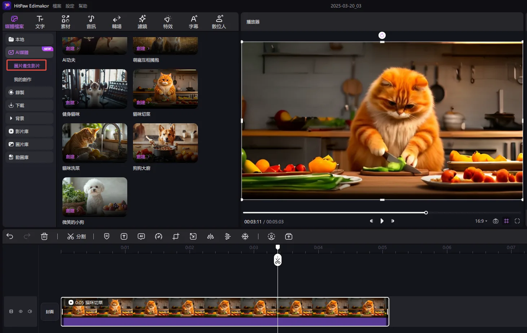Open the 設定 menu
This screenshot has height=333, width=527.
[x=70, y=6]
